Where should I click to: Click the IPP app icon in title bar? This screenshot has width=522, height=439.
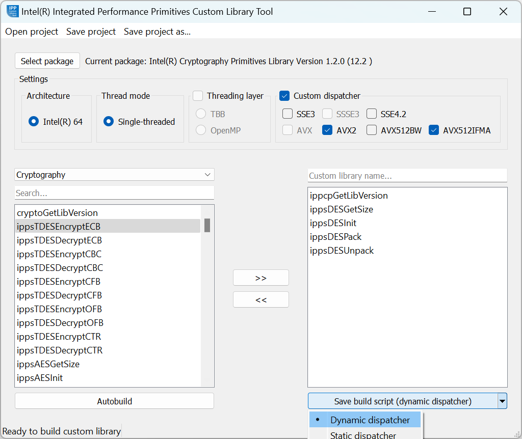[x=13, y=11]
